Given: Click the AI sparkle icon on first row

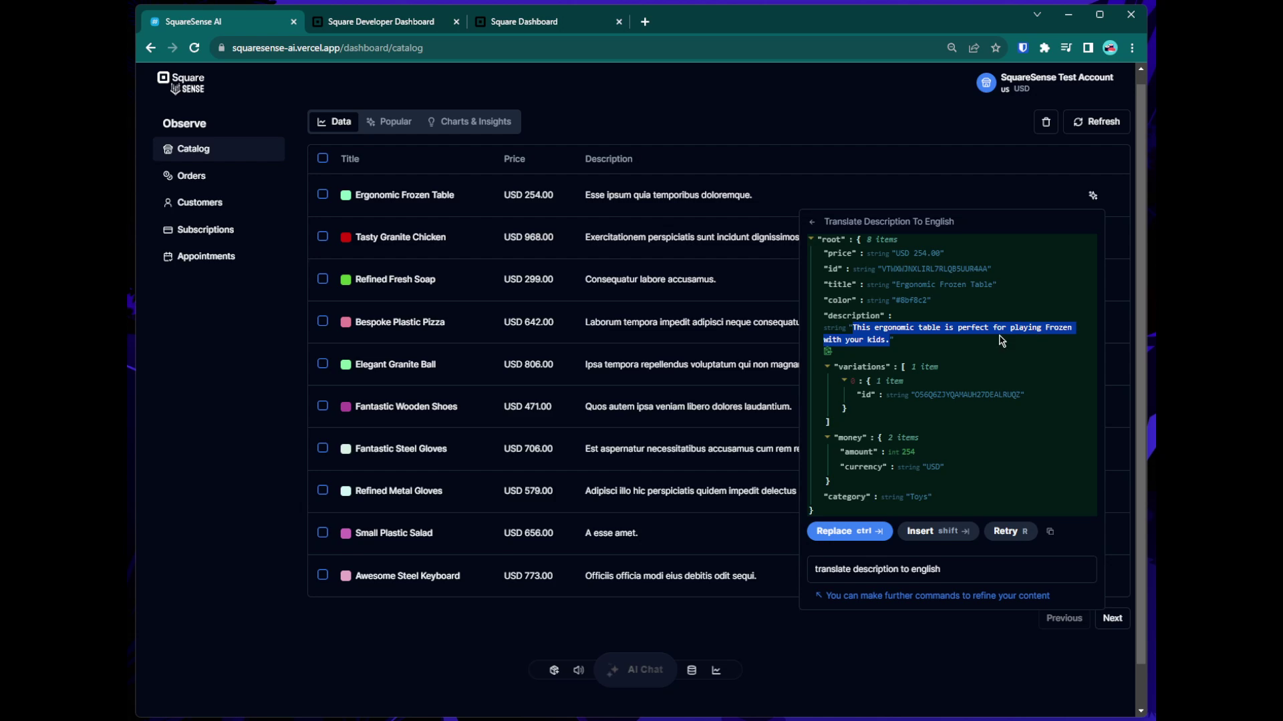Looking at the screenshot, I should click(x=1093, y=196).
